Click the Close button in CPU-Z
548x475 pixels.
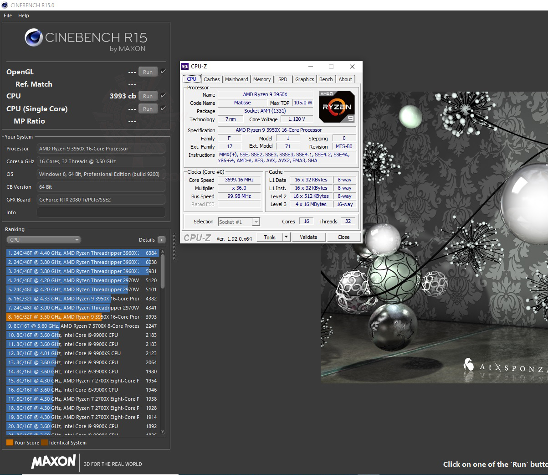pos(343,237)
